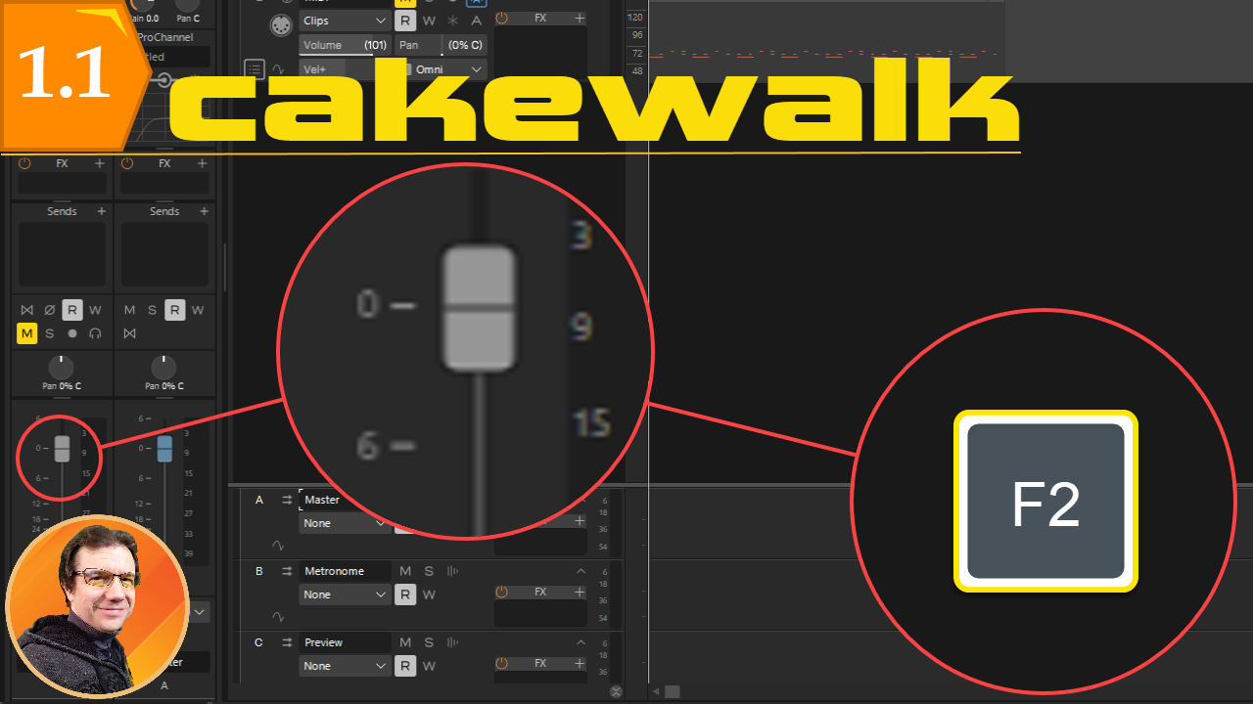1253x704 pixels.
Task: Click the routing arrows icon on Master bus
Action: coord(287,500)
